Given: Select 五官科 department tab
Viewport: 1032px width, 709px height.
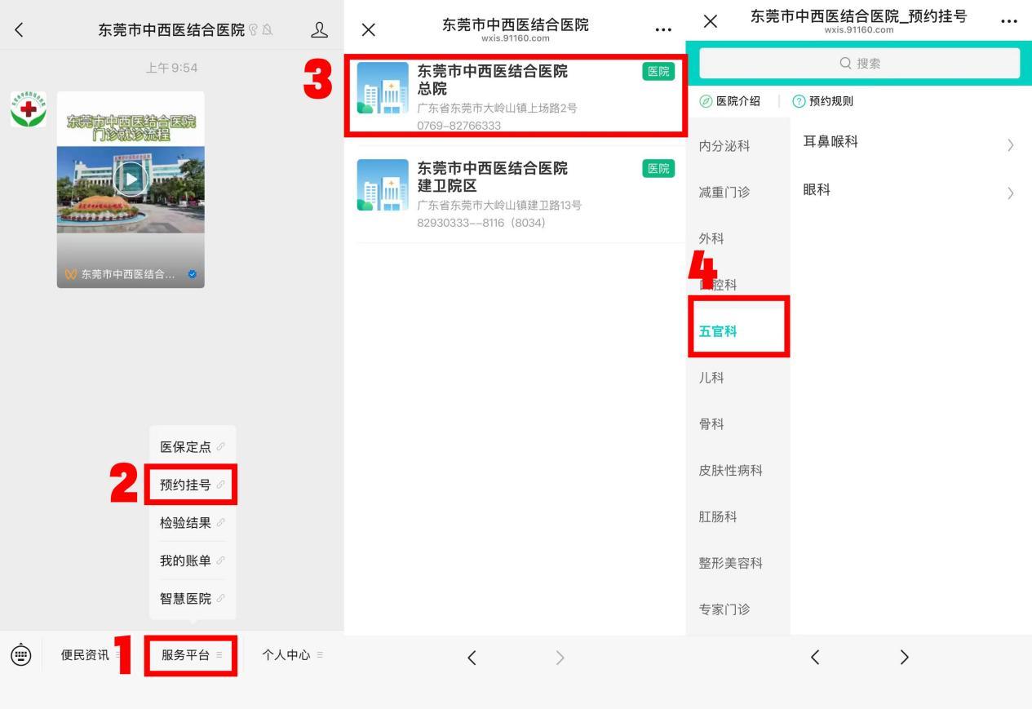Looking at the screenshot, I should pos(719,331).
